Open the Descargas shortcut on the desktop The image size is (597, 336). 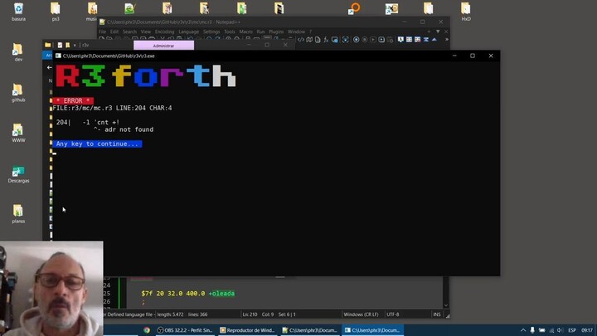tap(18, 173)
